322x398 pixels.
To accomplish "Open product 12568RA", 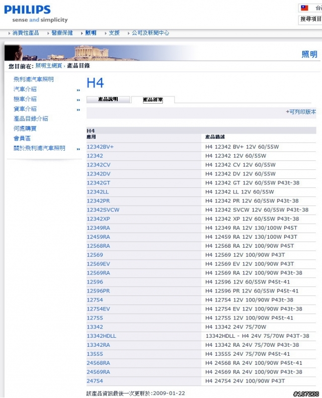I will coord(98,246).
